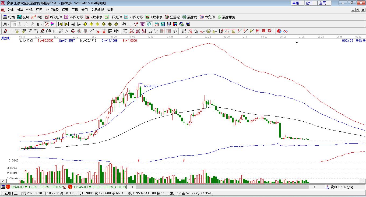
Task: Click the Tp=65.5595 indicator value
Action: pos(46,41)
